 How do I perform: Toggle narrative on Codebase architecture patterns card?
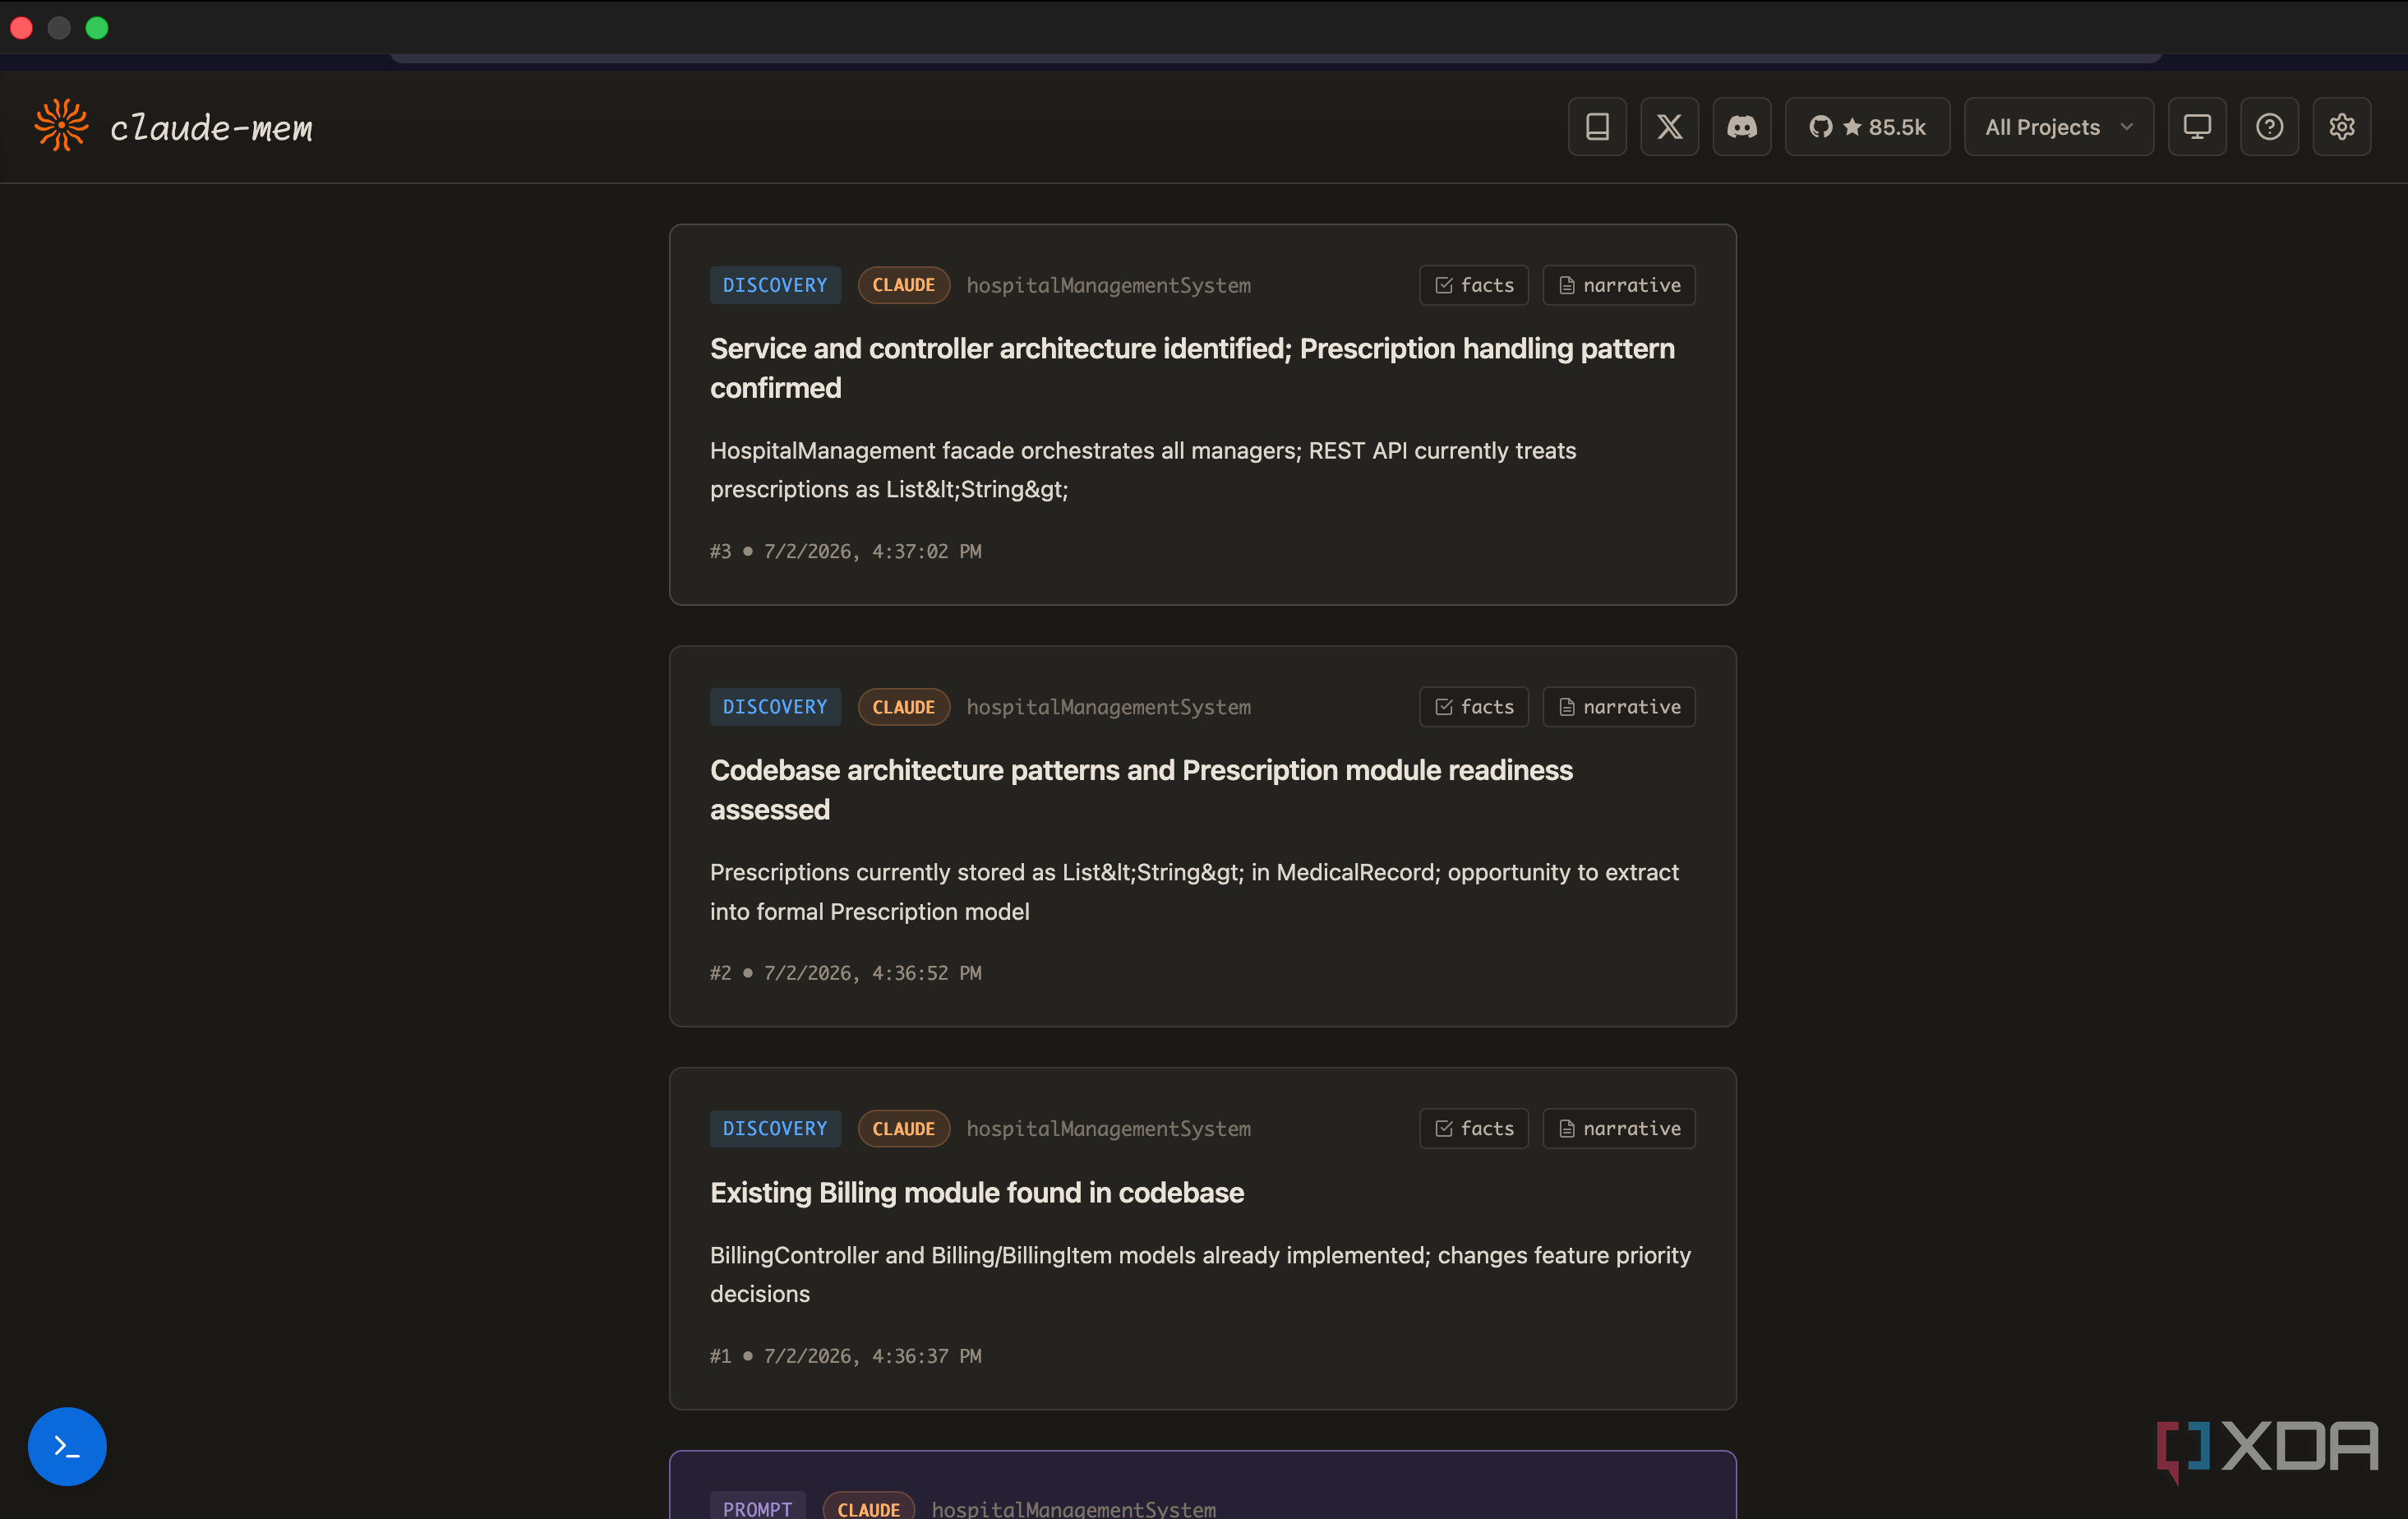pyautogui.click(x=1619, y=707)
